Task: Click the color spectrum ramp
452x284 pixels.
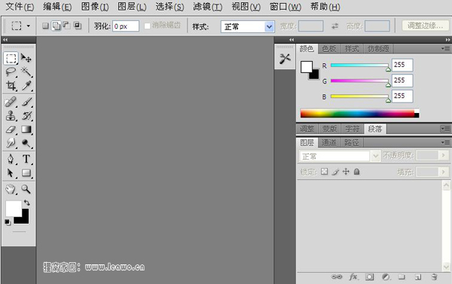Action: (x=359, y=113)
